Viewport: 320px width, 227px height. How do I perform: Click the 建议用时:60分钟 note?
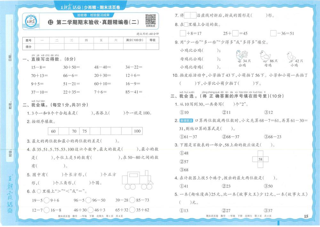coord(148,34)
